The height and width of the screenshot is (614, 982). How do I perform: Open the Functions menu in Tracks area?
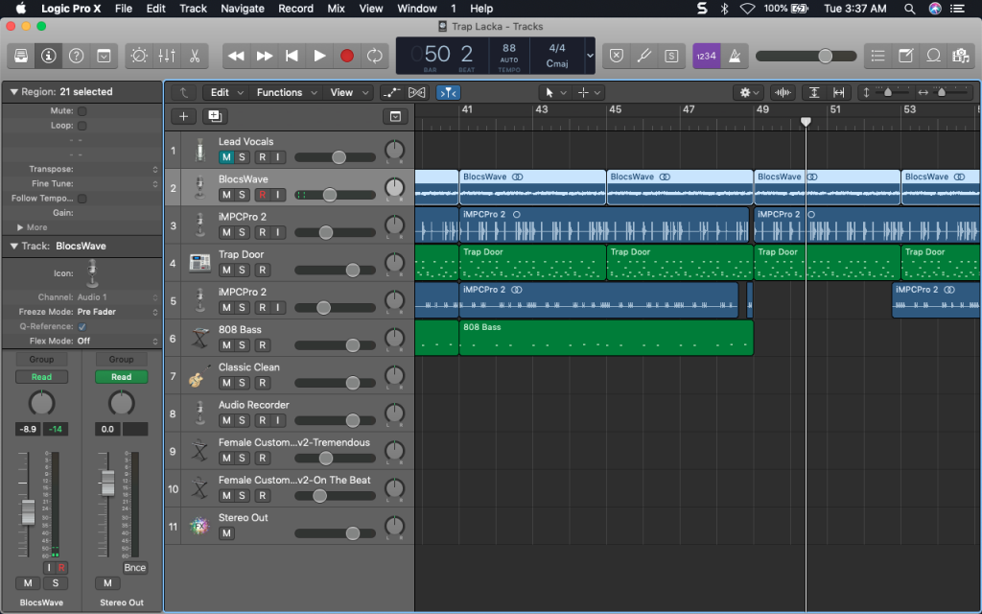286,93
